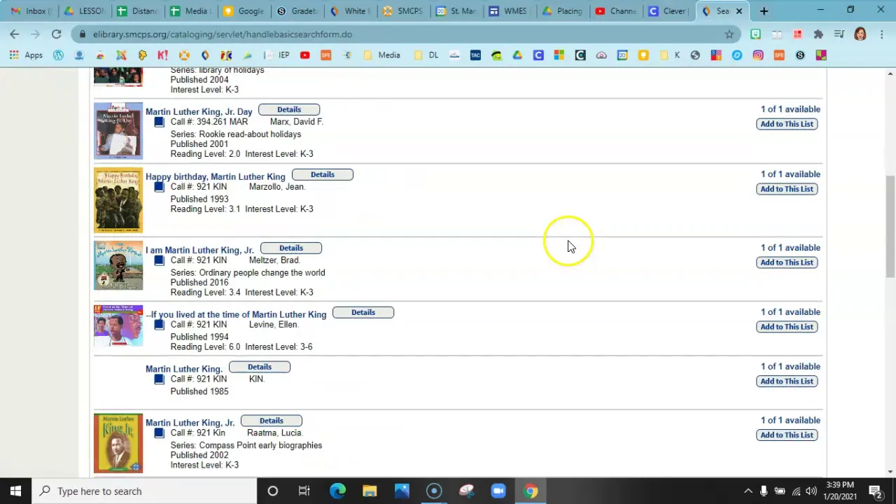Click the Happy Birthday Martin Luther King cover thumbnail
896x504 pixels.
(118, 200)
